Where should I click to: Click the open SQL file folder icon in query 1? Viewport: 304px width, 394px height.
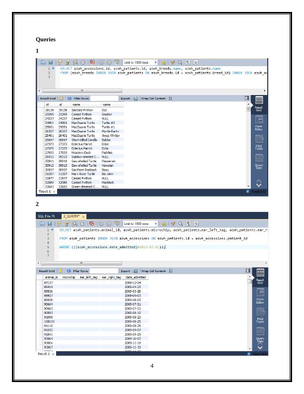click(x=43, y=62)
